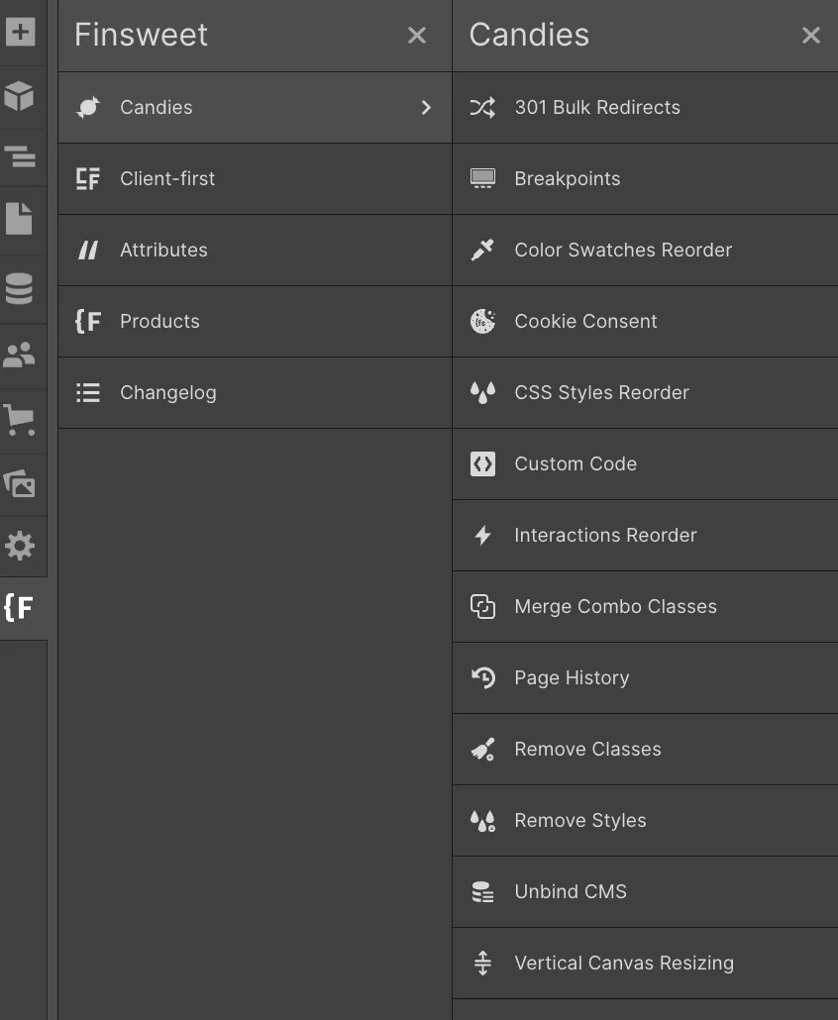Click the code brackets icon for Custom Code

pos(482,463)
